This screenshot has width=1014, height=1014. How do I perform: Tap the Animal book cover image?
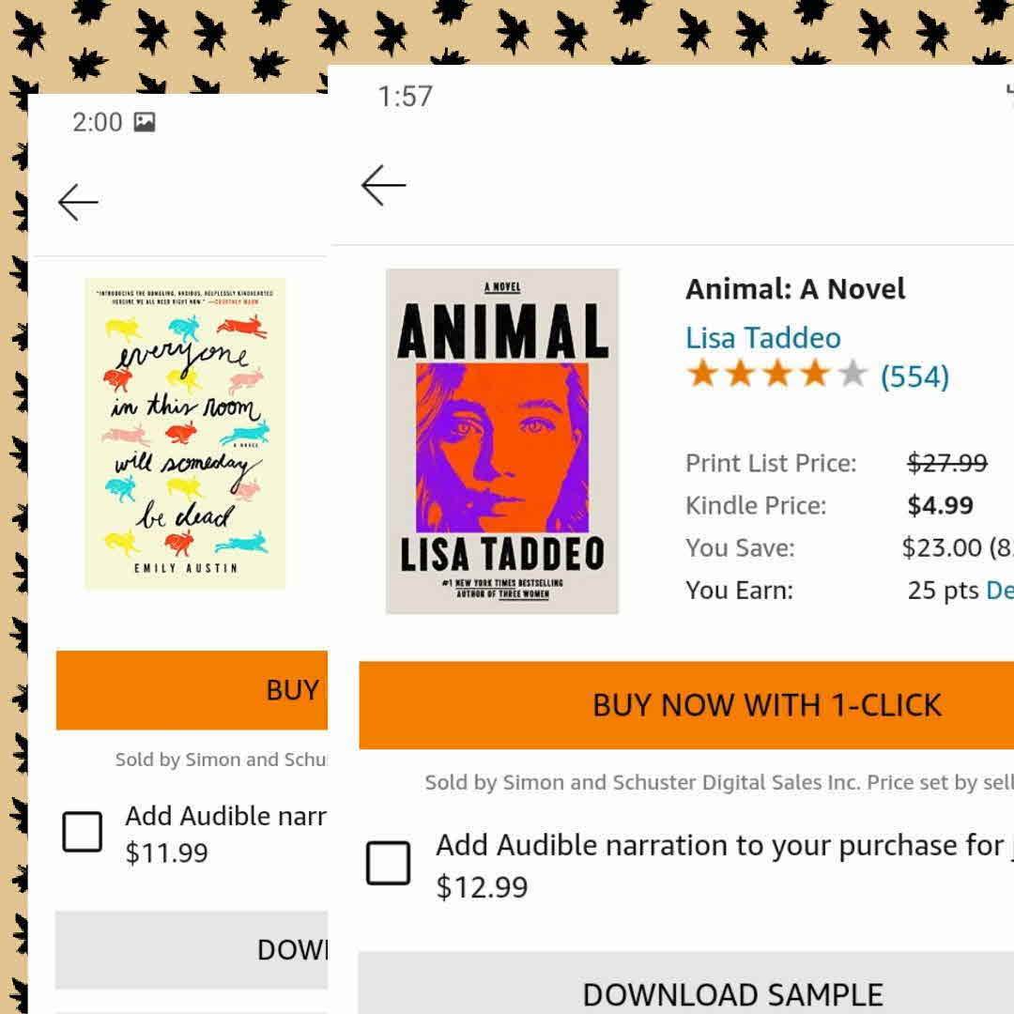tap(502, 441)
